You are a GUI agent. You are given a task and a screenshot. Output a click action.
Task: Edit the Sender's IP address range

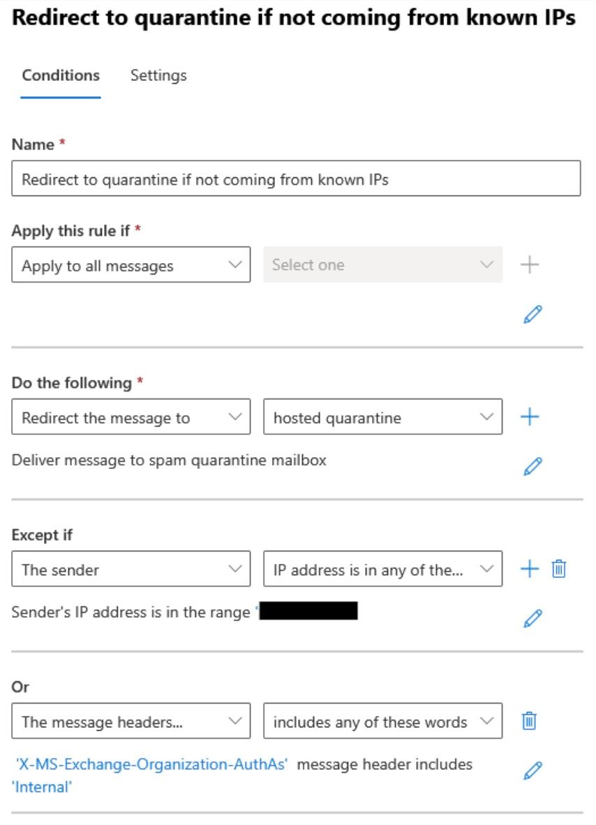coord(532,618)
